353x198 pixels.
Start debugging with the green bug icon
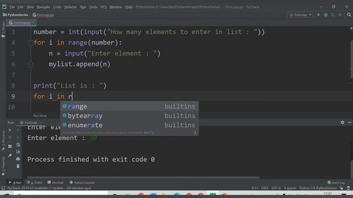[326, 15]
